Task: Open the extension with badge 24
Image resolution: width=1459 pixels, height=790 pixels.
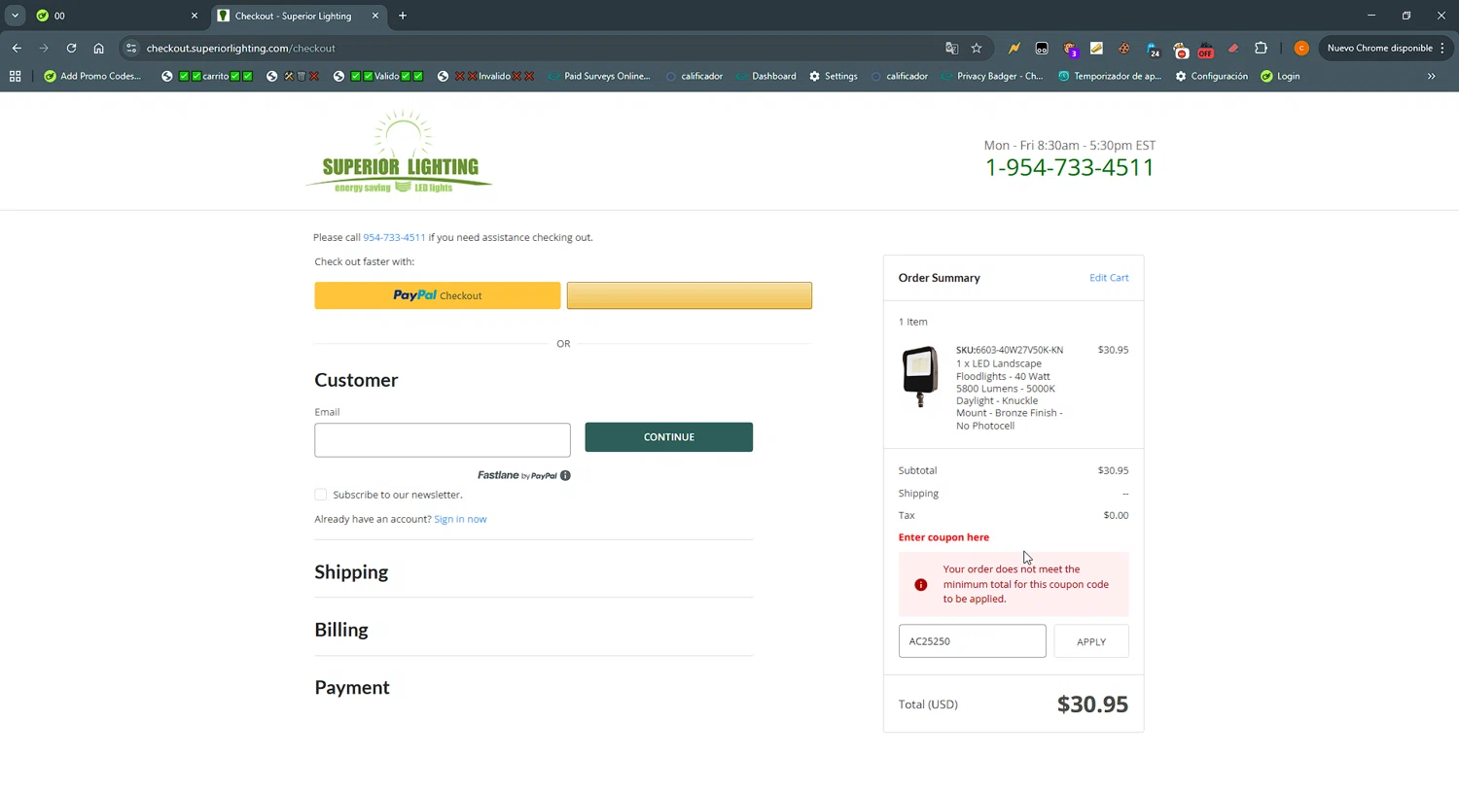Action: (x=1153, y=49)
